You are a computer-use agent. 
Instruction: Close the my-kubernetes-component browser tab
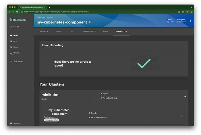click(x=45, y=7)
